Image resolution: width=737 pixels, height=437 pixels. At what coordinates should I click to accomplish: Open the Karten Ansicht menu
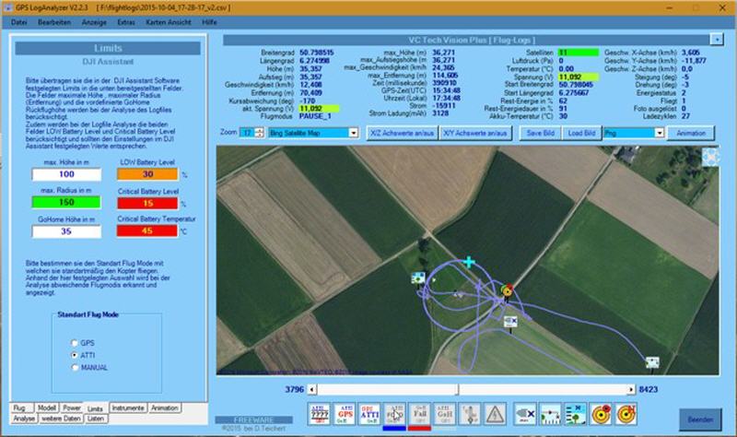(169, 22)
